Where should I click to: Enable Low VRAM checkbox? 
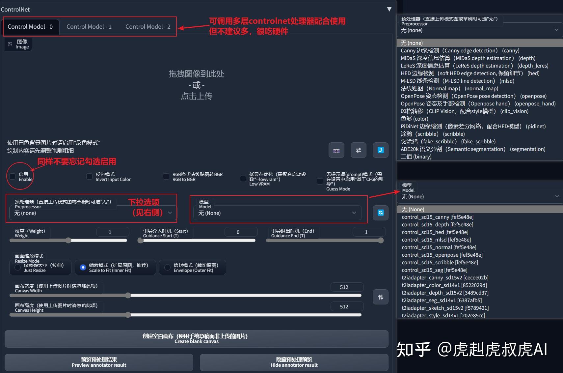pyautogui.click(x=243, y=179)
